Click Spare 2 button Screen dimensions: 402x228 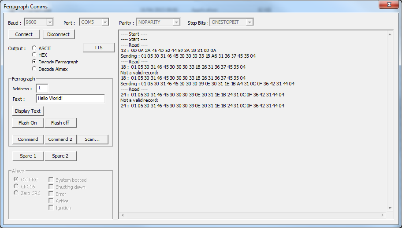point(60,156)
